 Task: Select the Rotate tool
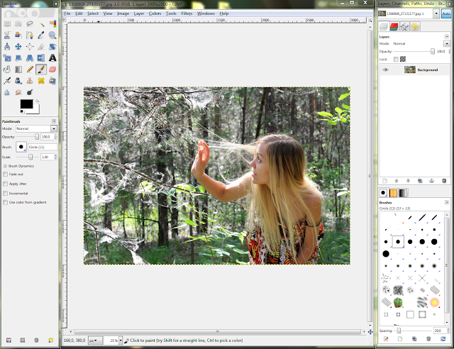pyautogui.click(x=52, y=47)
